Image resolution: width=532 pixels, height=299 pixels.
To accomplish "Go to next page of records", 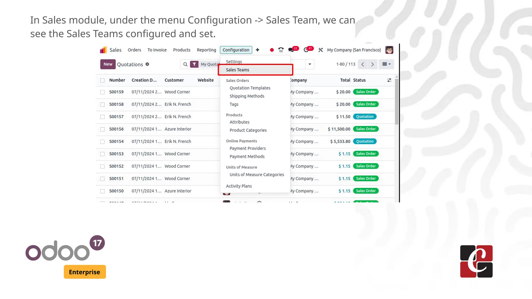I will pos(373,64).
